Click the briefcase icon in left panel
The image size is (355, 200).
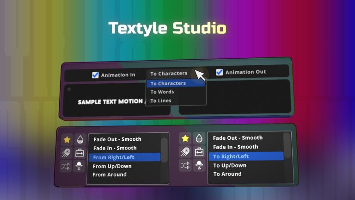point(80,153)
